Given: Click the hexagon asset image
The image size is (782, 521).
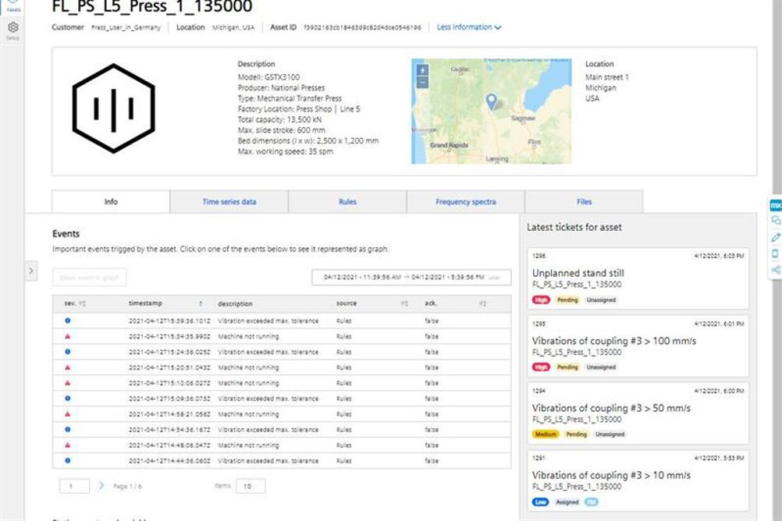Looking at the screenshot, I should [x=114, y=108].
